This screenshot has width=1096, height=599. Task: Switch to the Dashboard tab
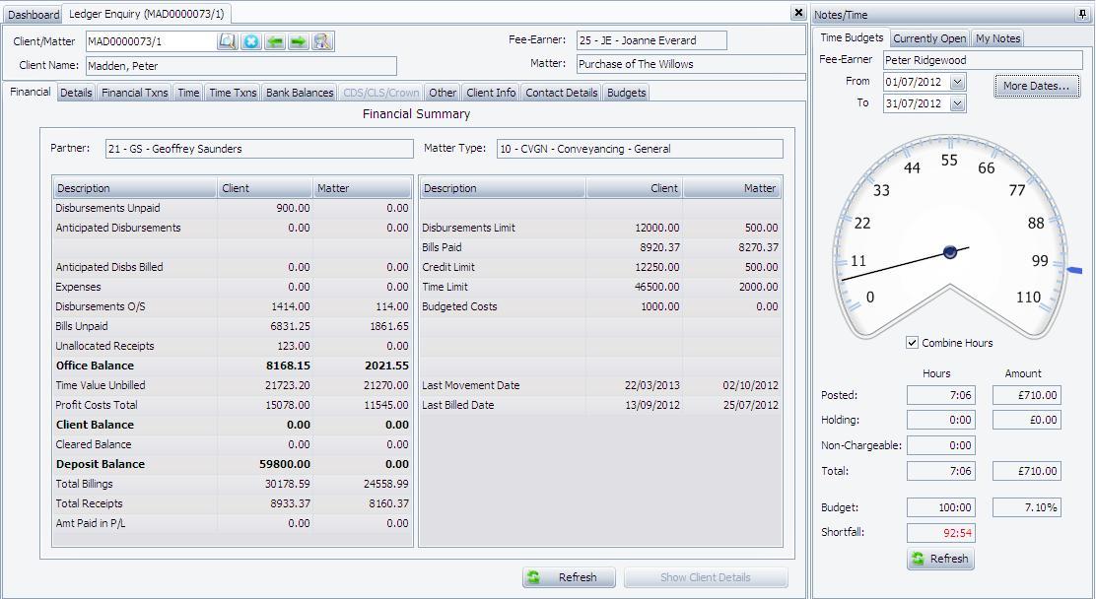(34, 14)
